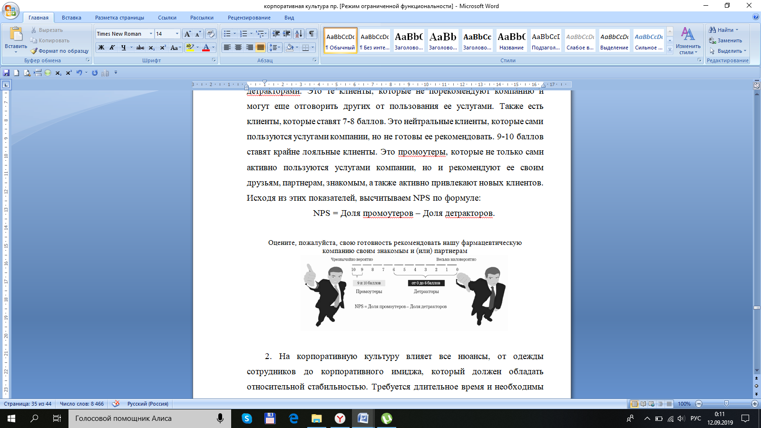Screen dimensions: 761x428
Task: Toggle underline with Ч button
Action: point(123,48)
